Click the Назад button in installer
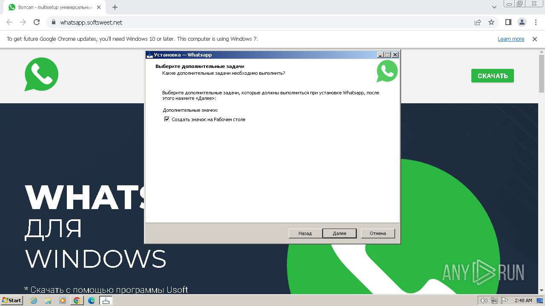The width and height of the screenshot is (545, 306). [305, 233]
